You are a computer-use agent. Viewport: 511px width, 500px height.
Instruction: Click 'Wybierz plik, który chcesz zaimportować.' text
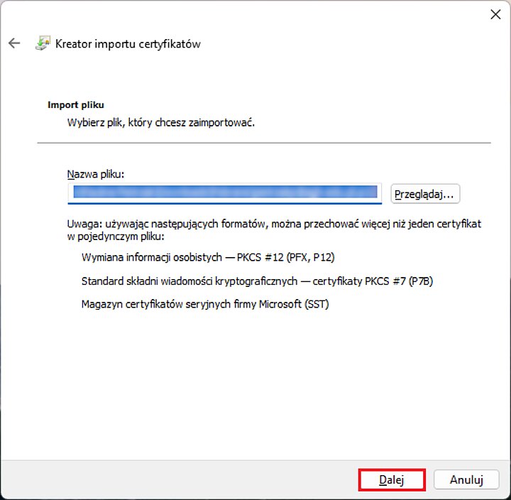click(x=160, y=123)
